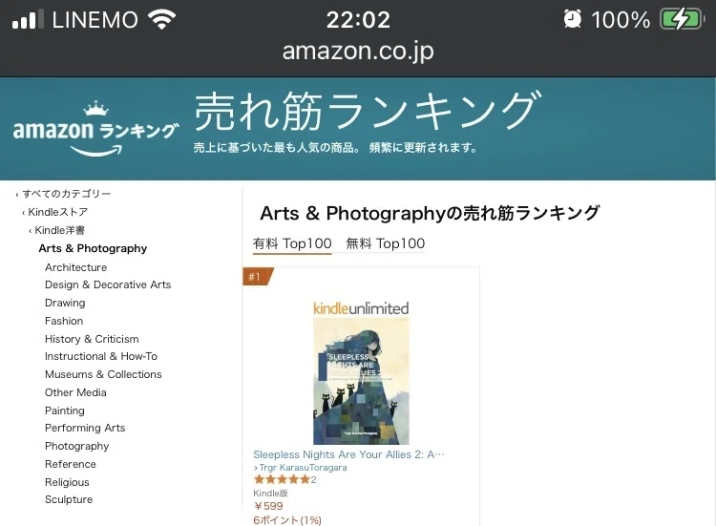Image resolution: width=716 pixels, height=526 pixels.
Task: Click the kindleunlimited logo above the book
Action: (x=361, y=308)
